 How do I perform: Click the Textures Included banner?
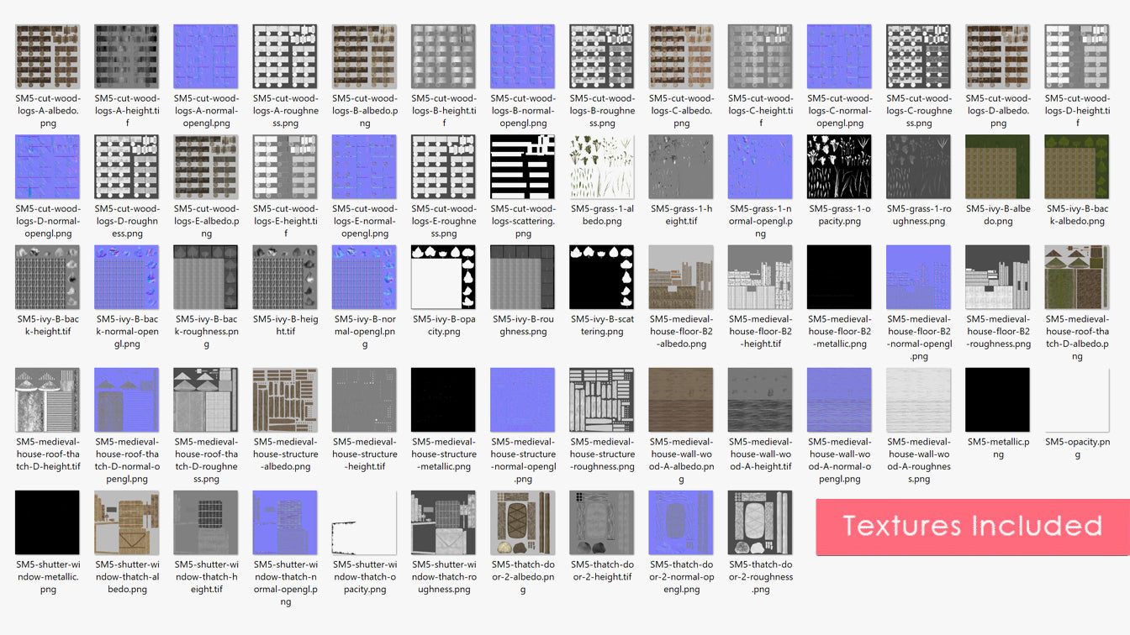click(x=972, y=527)
